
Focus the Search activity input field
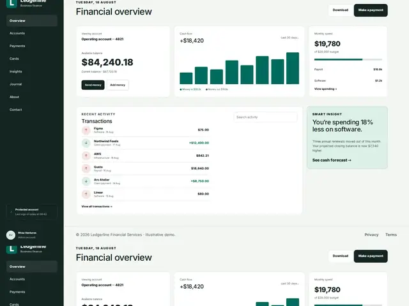coord(265,117)
